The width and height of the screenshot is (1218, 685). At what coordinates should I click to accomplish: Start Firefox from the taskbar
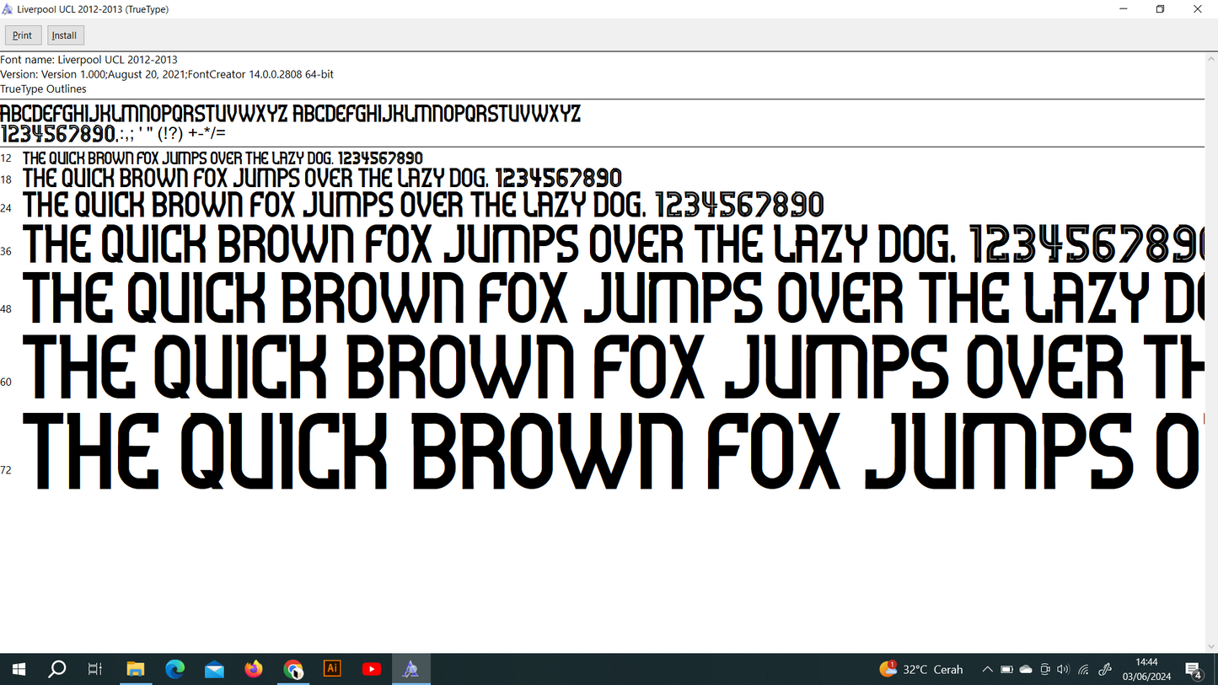pos(253,669)
